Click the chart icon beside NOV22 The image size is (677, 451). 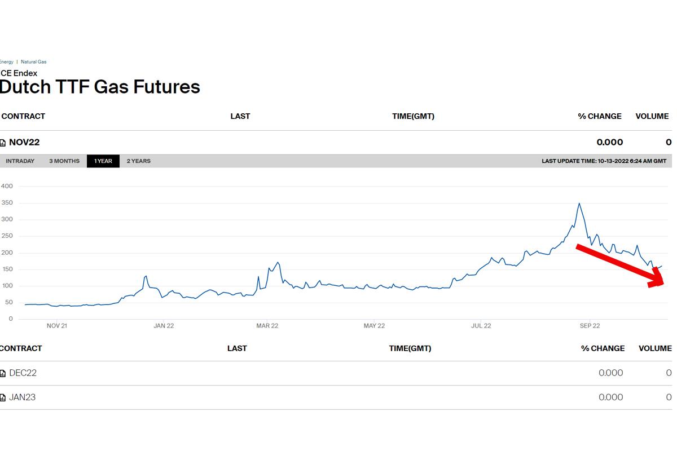tap(3, 143)
